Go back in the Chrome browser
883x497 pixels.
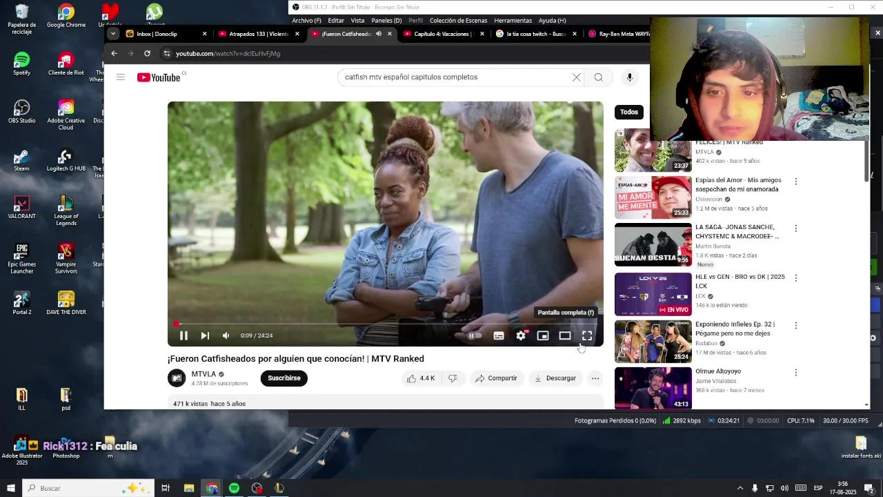[114, 53]
